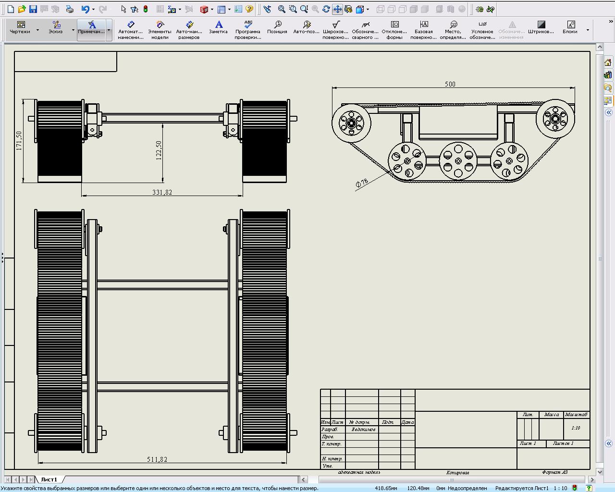Click the Print icon in toolbar
Screen dimensions: 615x492
[x=70, y=9]
